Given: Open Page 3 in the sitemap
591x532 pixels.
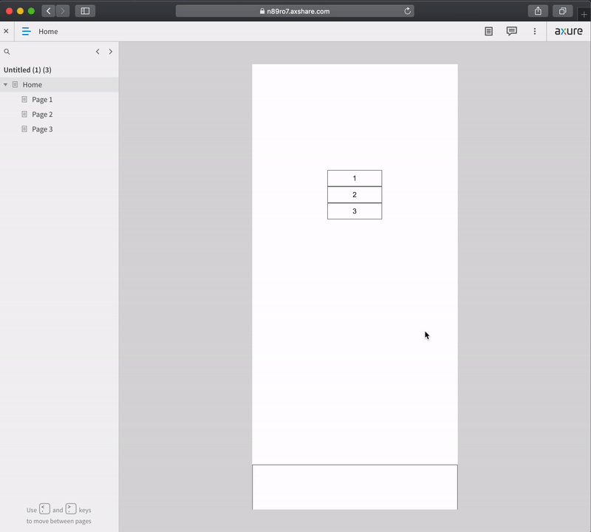Looking at the screenshot, I should pos(42,129).
